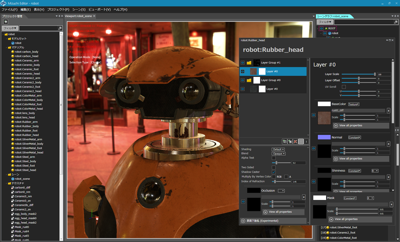The width and height of the screenshot is (400, 242).
Task: Clear the Occlusion texture with x button
Action: (x=304, y=197)
